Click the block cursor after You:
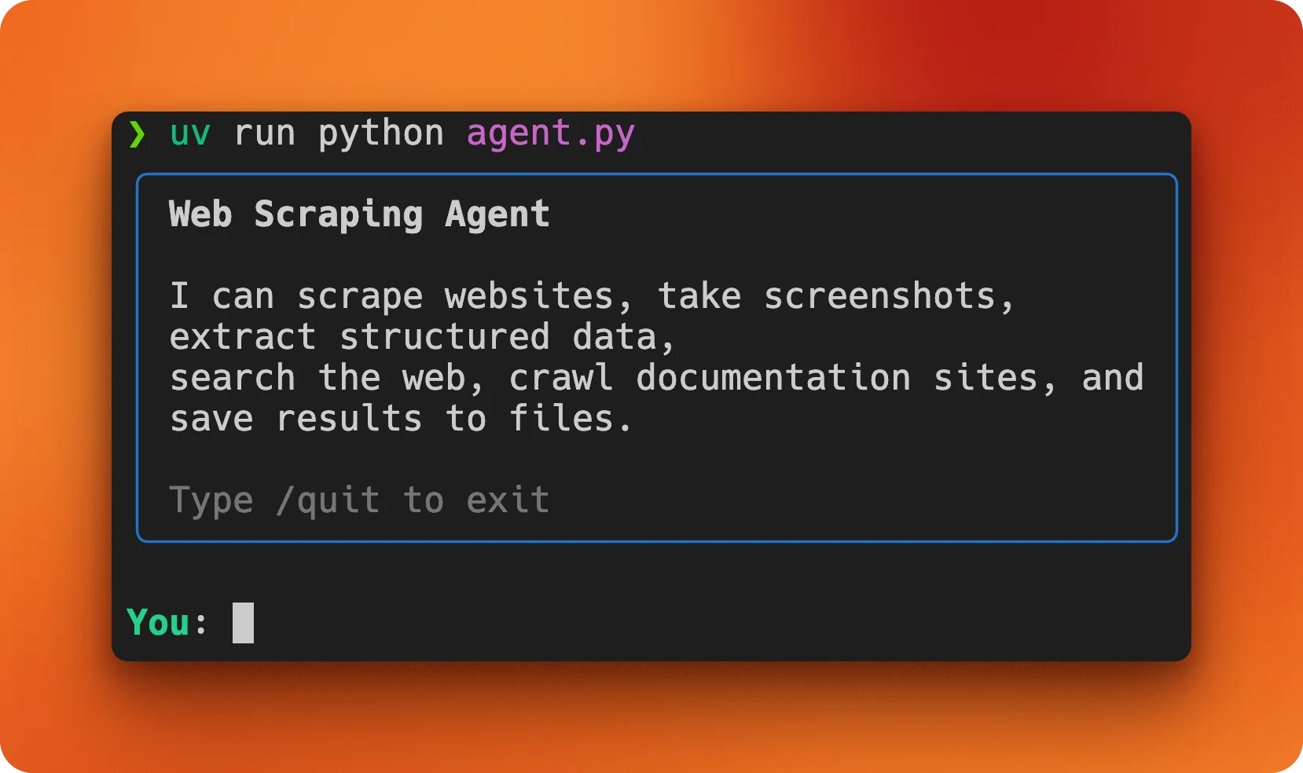 point(243,623)
